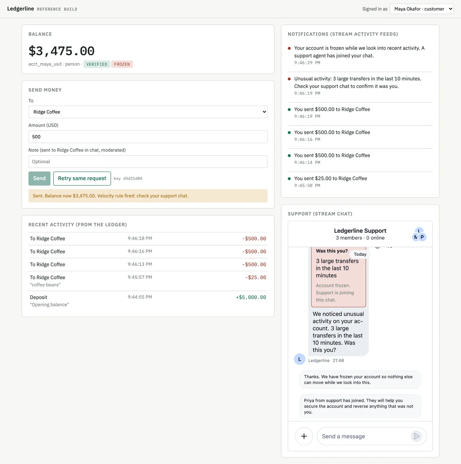461x464 pixels.
Task: Click the Ledgerline 'L' sender avatar
Action: coord(300,359)
